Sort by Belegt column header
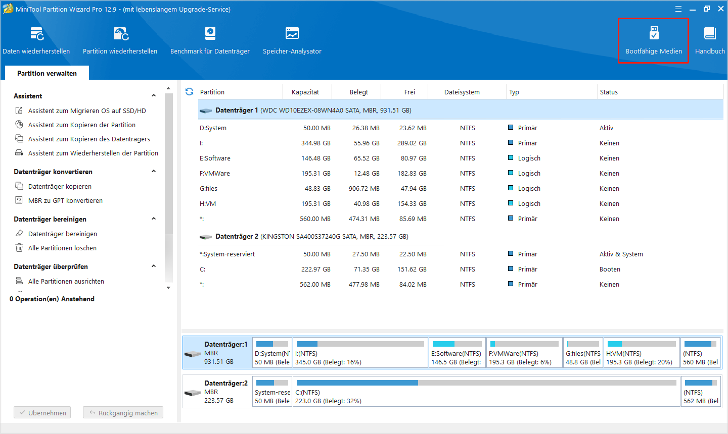 coord(357,92)
